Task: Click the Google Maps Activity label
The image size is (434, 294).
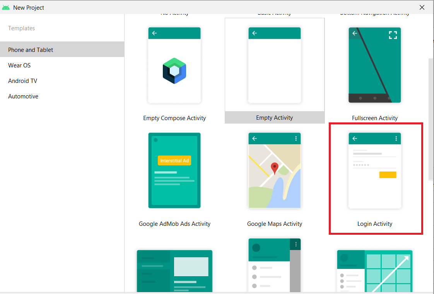Action: pos(275,224)
